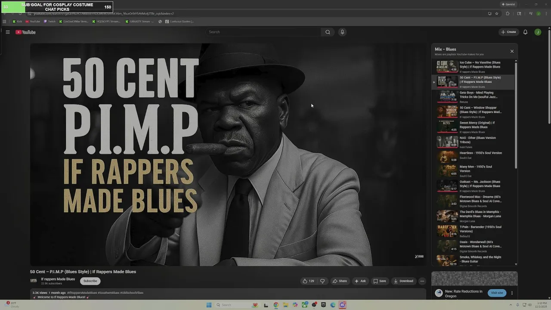This screenshot has width=551, height=310.
Task: Play 50 Cent – Window Shopper playlist item
Action: pos(473,112)
